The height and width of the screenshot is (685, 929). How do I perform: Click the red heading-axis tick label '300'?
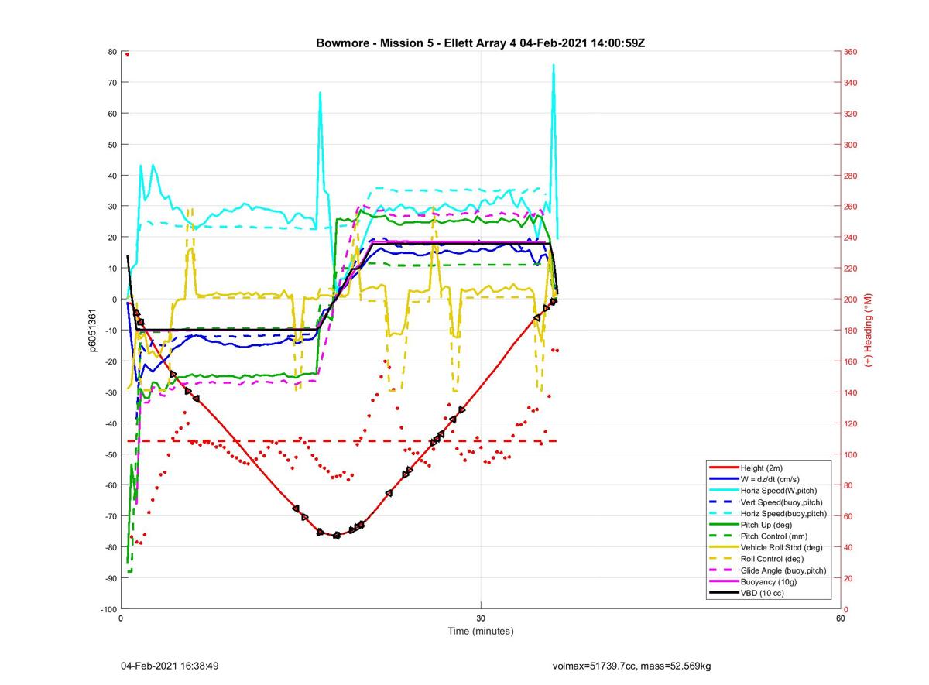click(x=851, y=145)
